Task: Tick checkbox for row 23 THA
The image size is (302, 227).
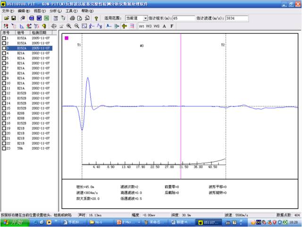Action: tap(4, 148)
